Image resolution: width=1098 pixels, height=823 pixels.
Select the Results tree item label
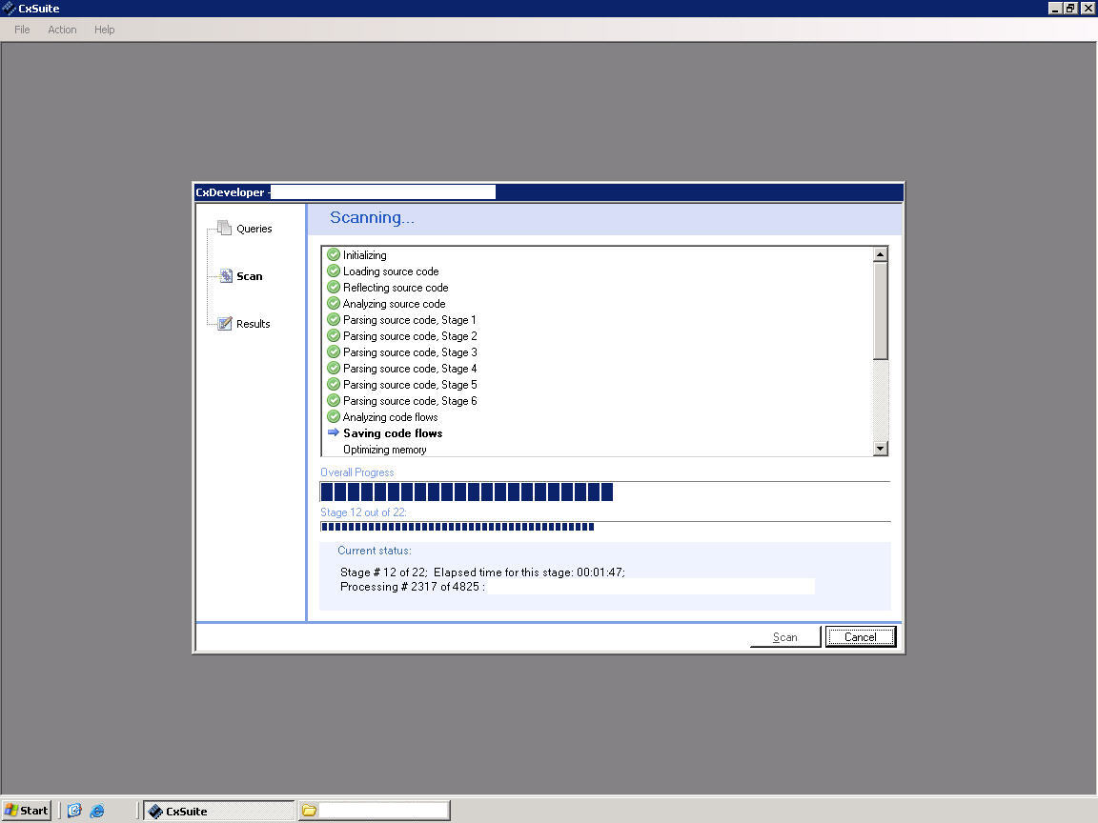click(253, 324)
